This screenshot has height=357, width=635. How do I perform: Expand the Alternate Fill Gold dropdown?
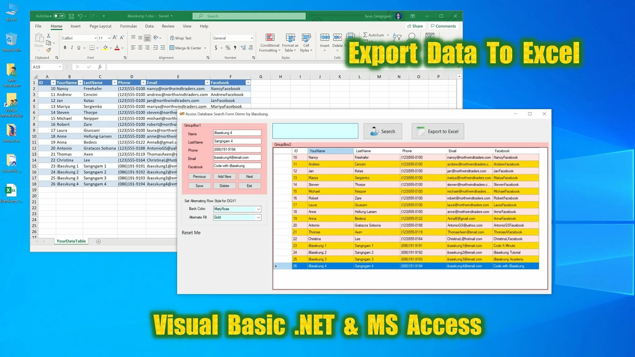coord(258,218)
